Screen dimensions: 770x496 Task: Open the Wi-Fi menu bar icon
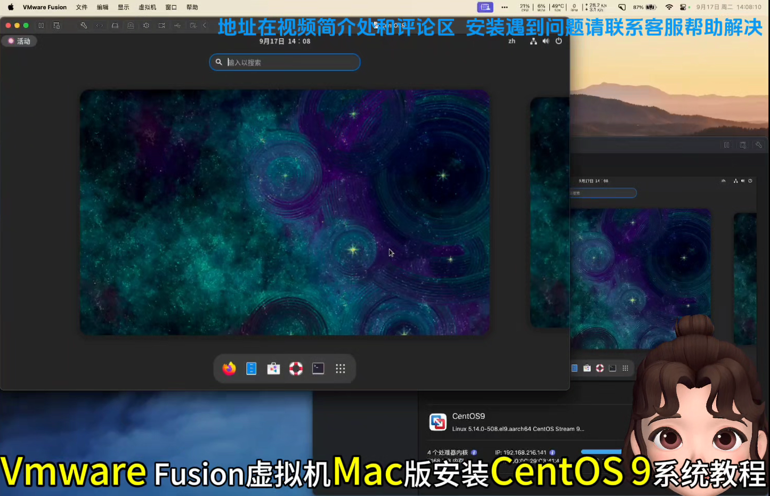669,7
